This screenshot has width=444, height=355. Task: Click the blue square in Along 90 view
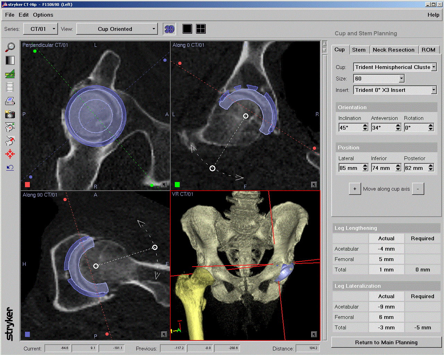click(27, 334)
